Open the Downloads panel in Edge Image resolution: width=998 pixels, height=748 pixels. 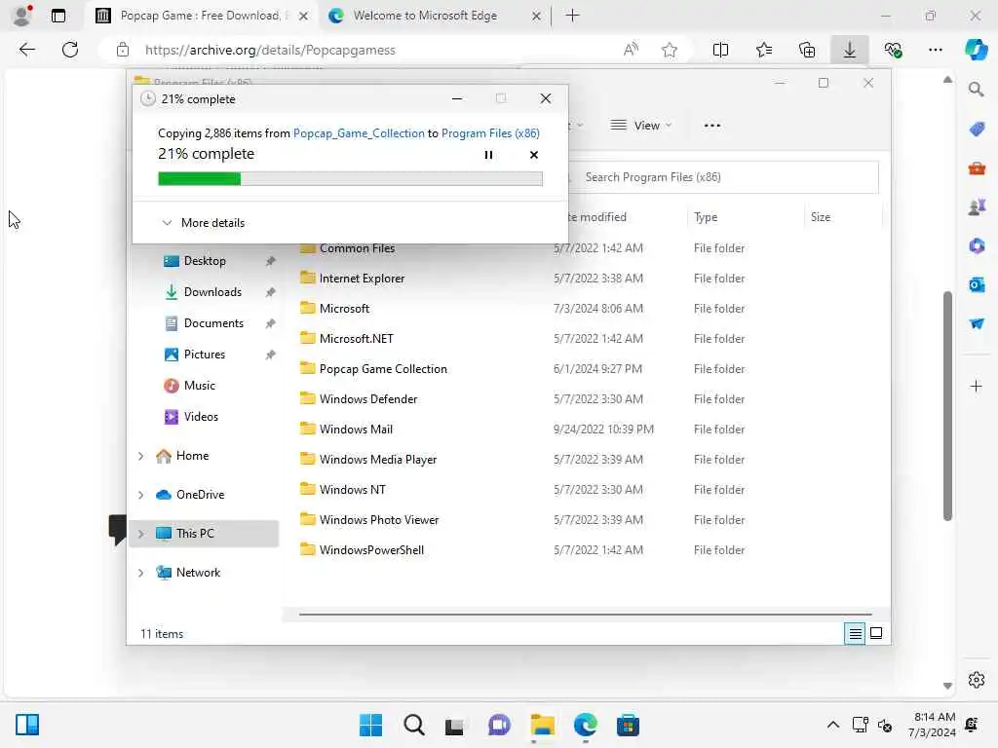[850, 50]
